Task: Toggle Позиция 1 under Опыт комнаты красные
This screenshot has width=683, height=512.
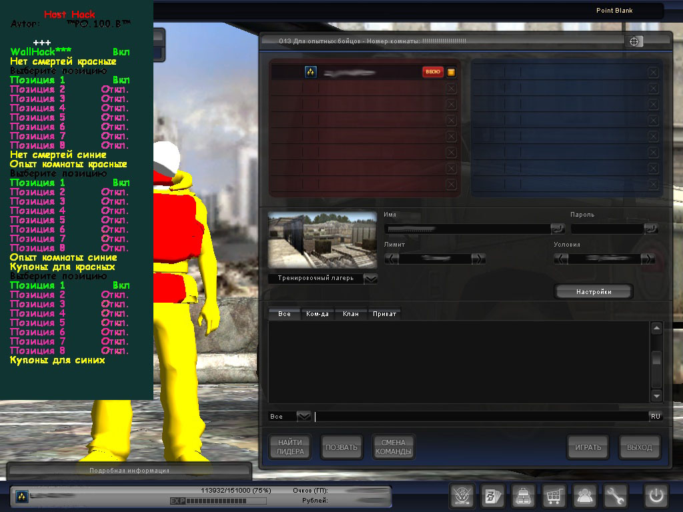Action: pos(70,183)
